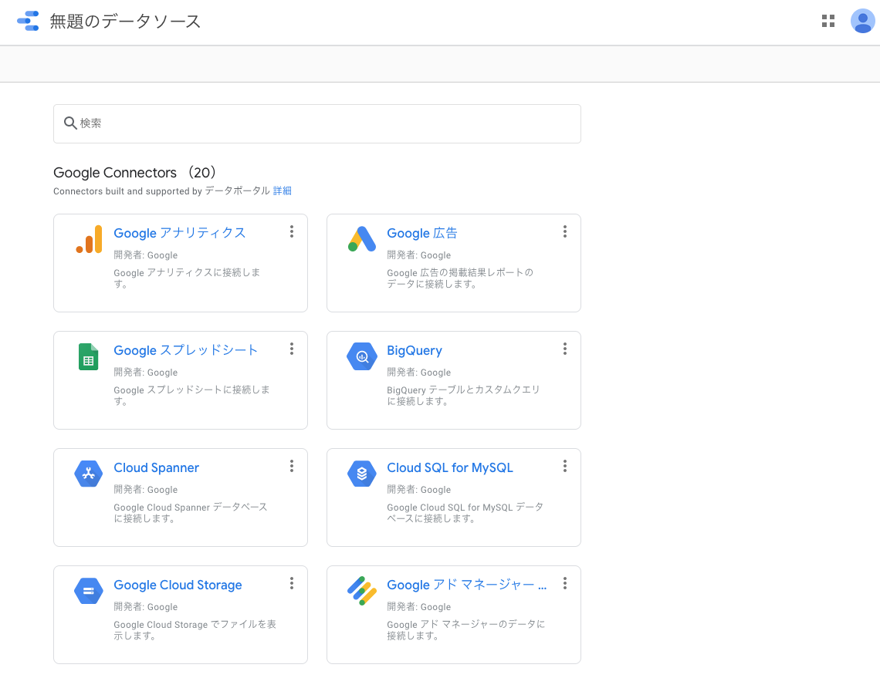Select the Google 広告 connector title
The width and height of the screenshot is (880, 678).
422,233
